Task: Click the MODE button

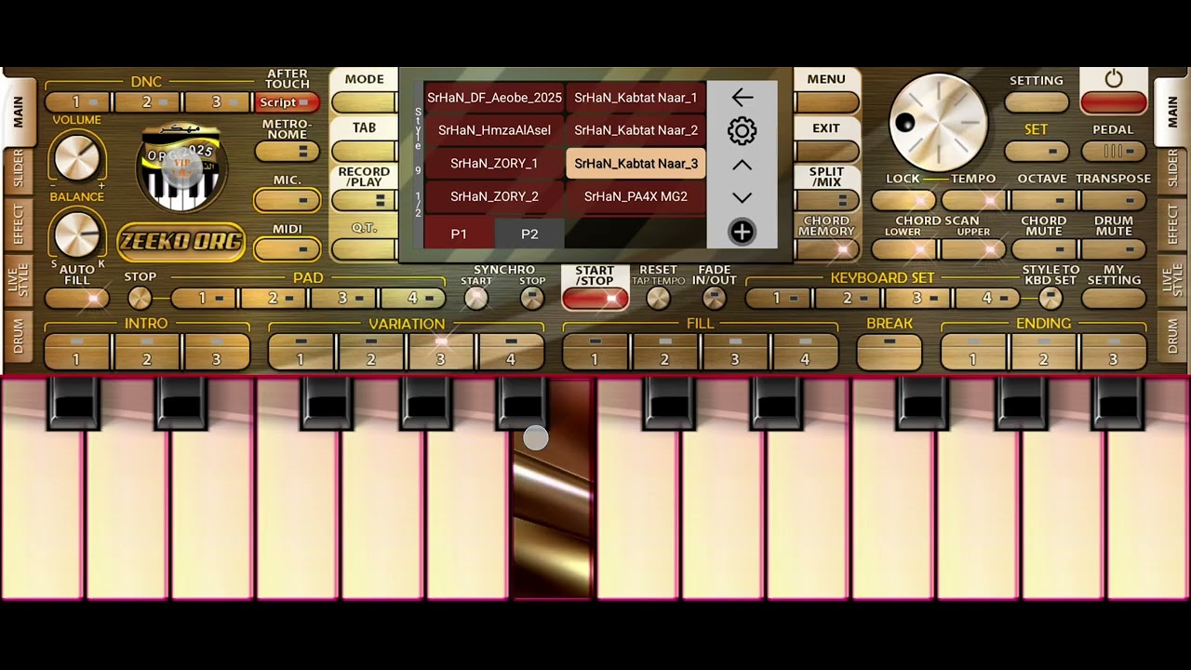Action: pos(364,102)
